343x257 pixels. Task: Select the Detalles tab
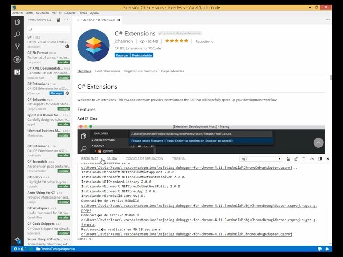coord(84,71)
